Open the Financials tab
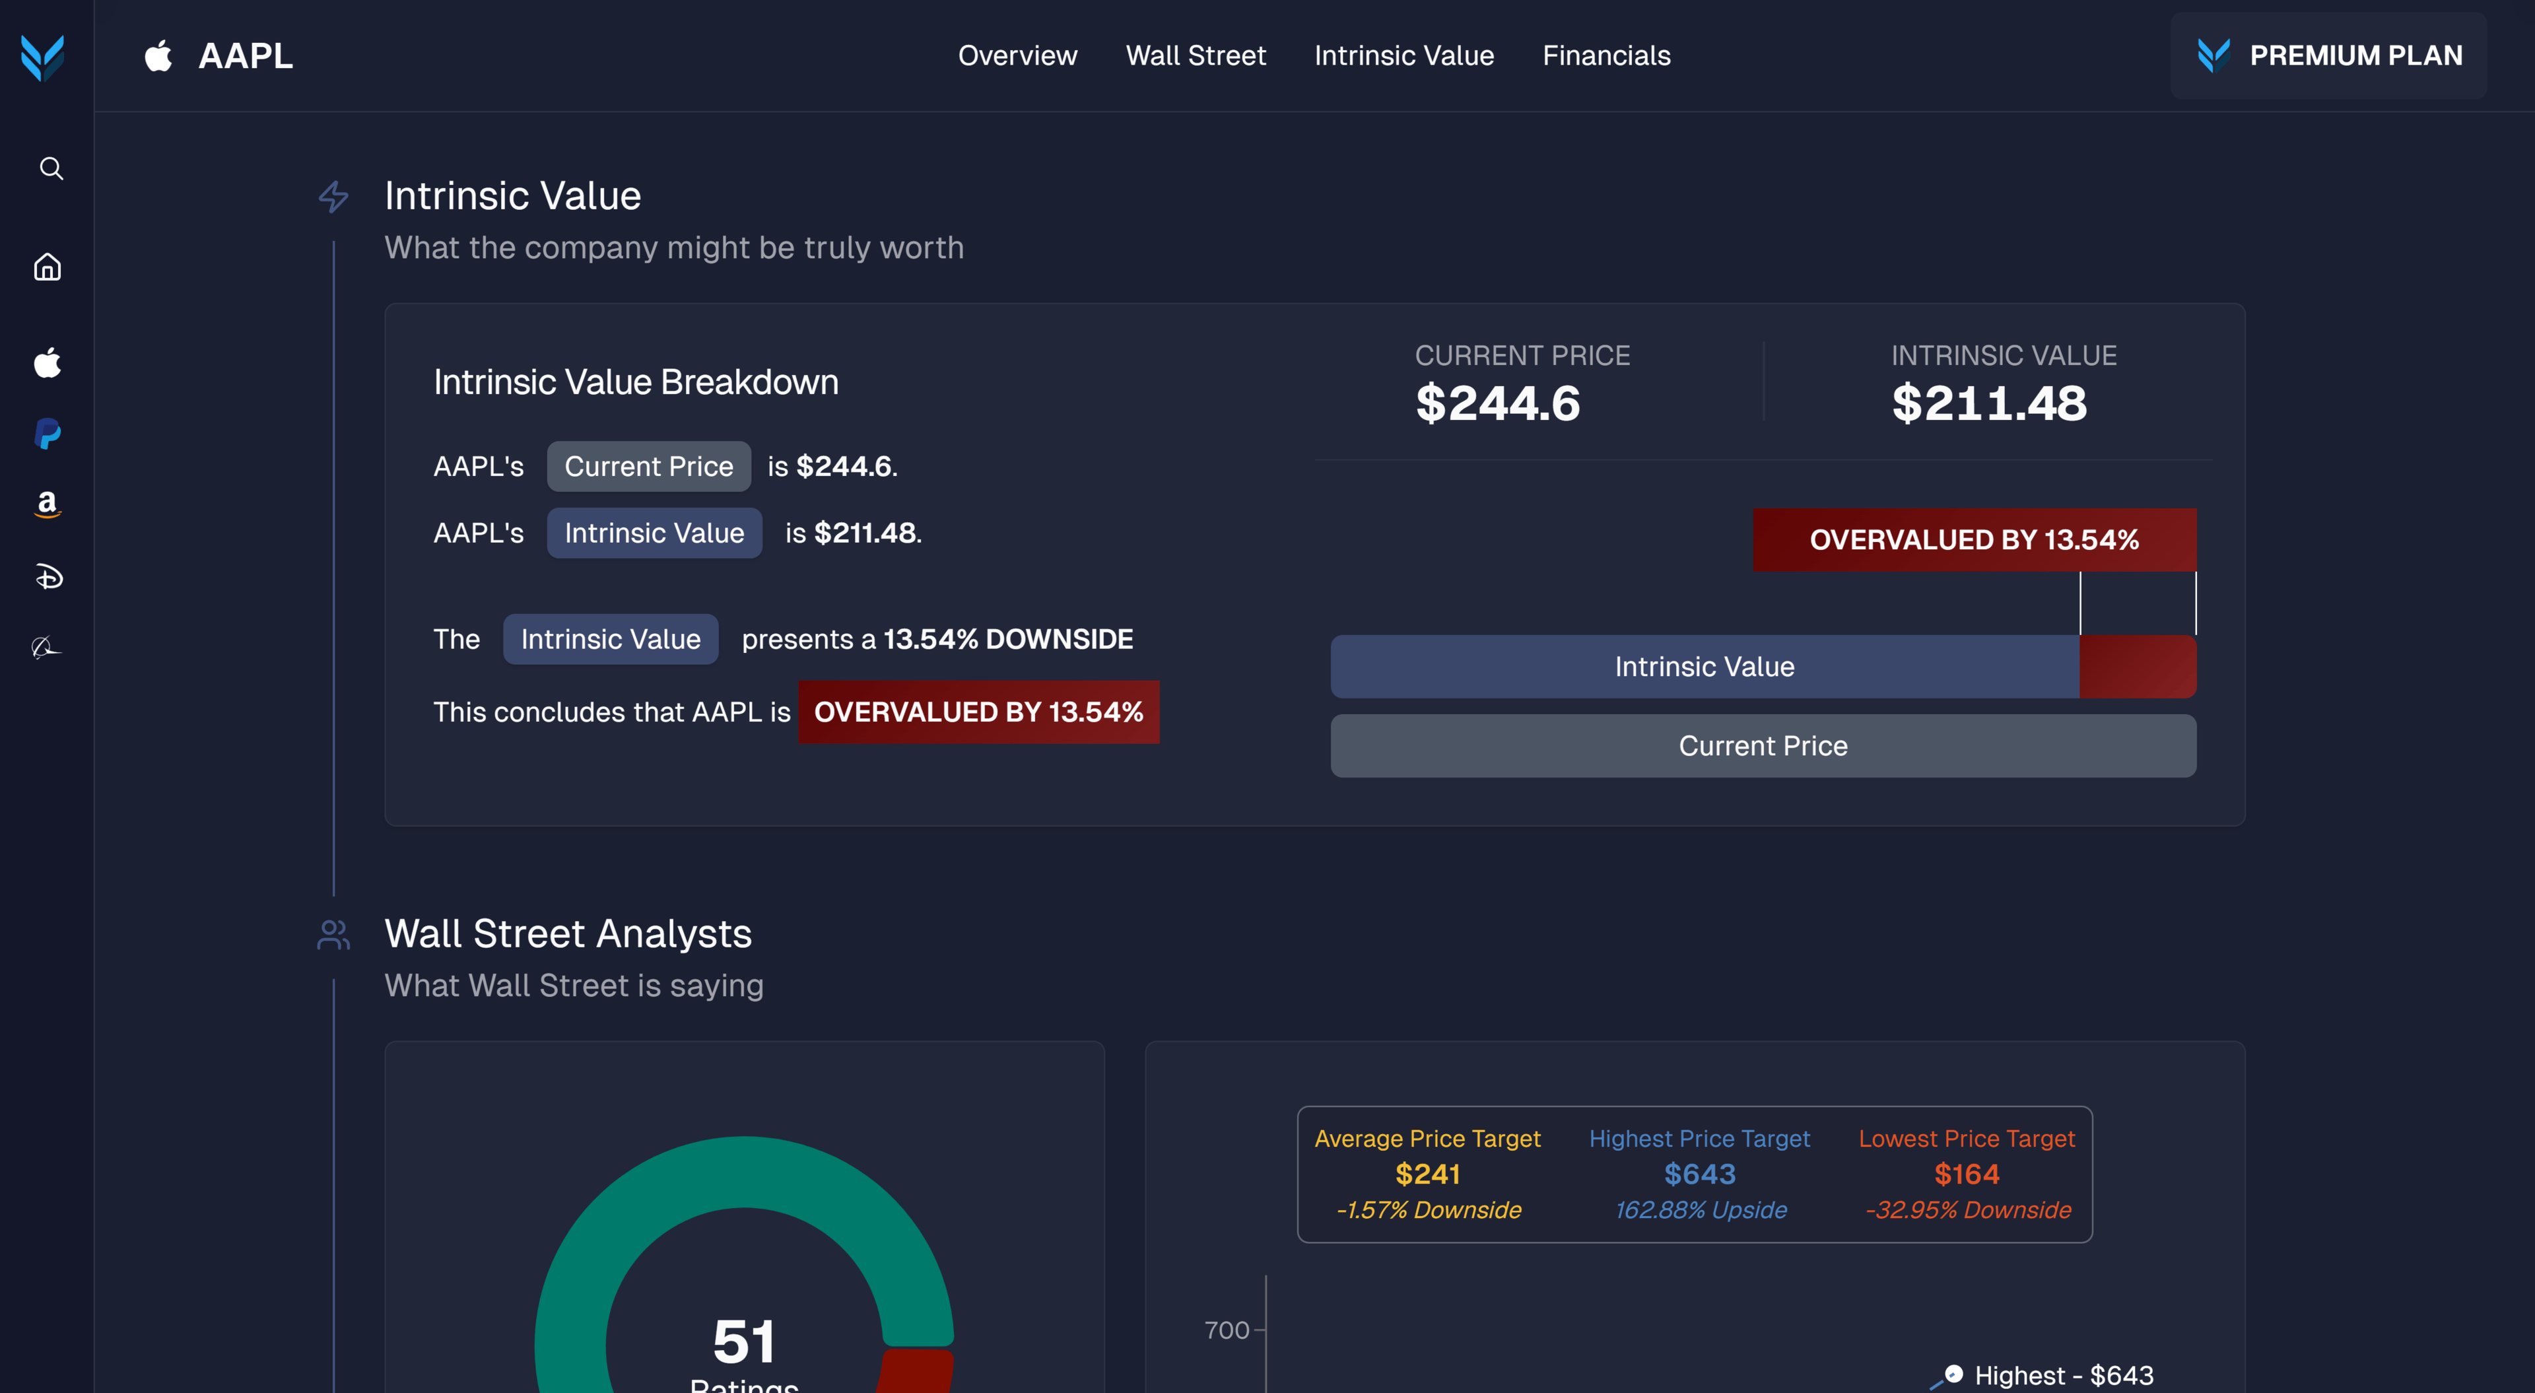 pos(1606,55)
